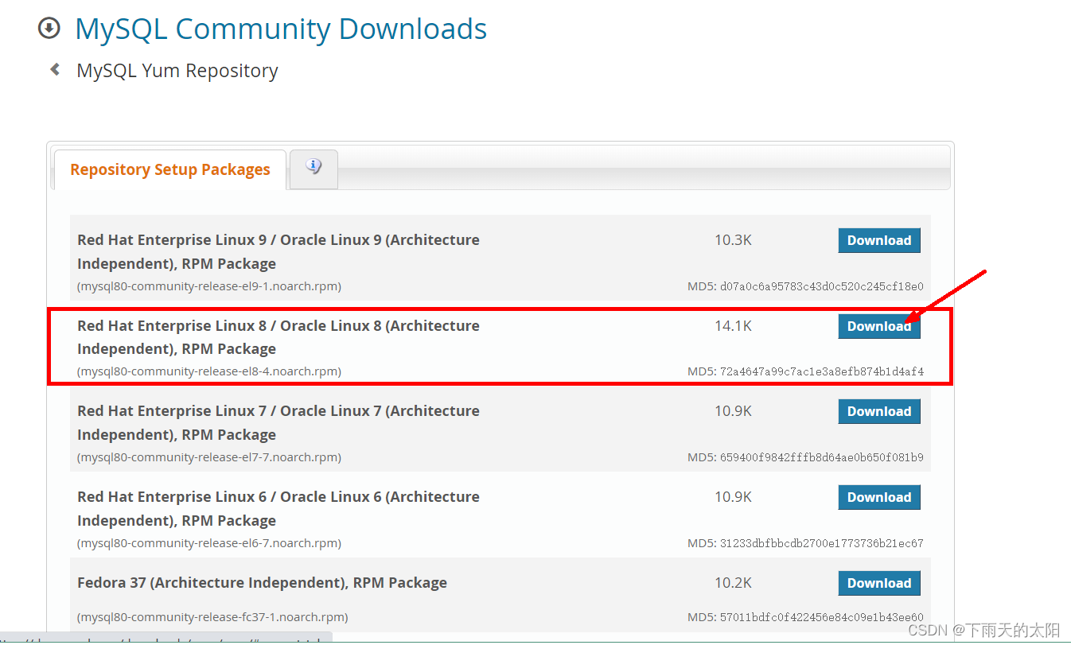Click the download circle icon beside the page title
1071x645 pixels.
tap(49, 29)
